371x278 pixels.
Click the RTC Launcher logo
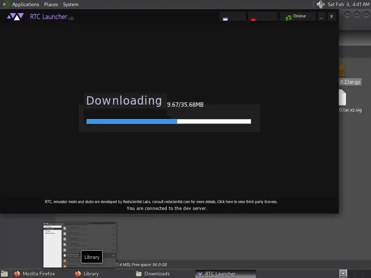click(x=15, y=17)
